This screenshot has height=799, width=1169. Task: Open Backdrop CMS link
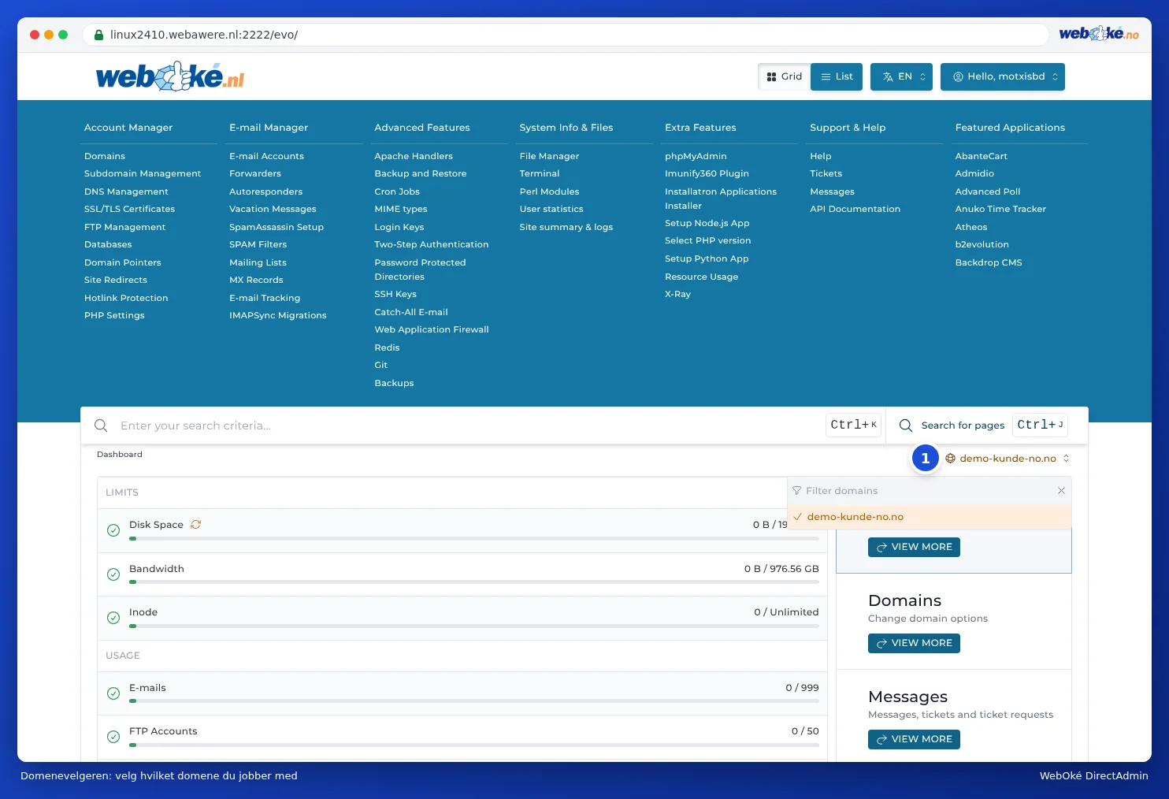pyautogui.click(x=989, y=262)
